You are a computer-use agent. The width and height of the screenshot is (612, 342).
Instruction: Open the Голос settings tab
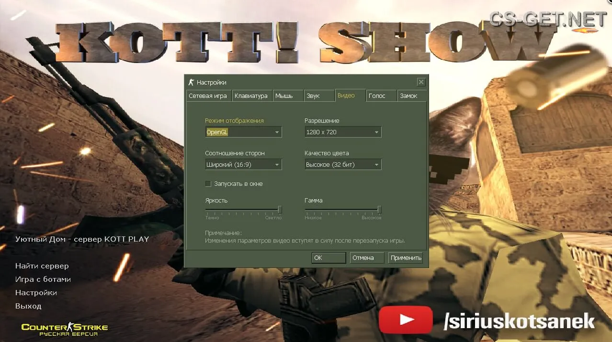(381, 96)
